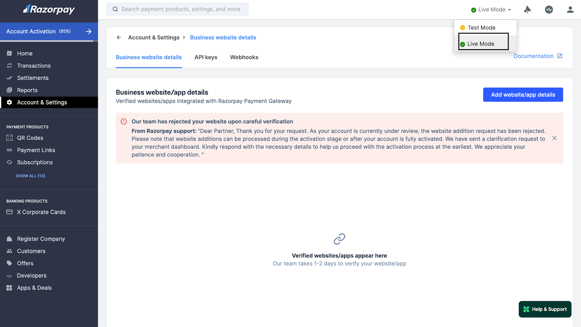Click the X Corporate Cards icon

tap(9, 212)
